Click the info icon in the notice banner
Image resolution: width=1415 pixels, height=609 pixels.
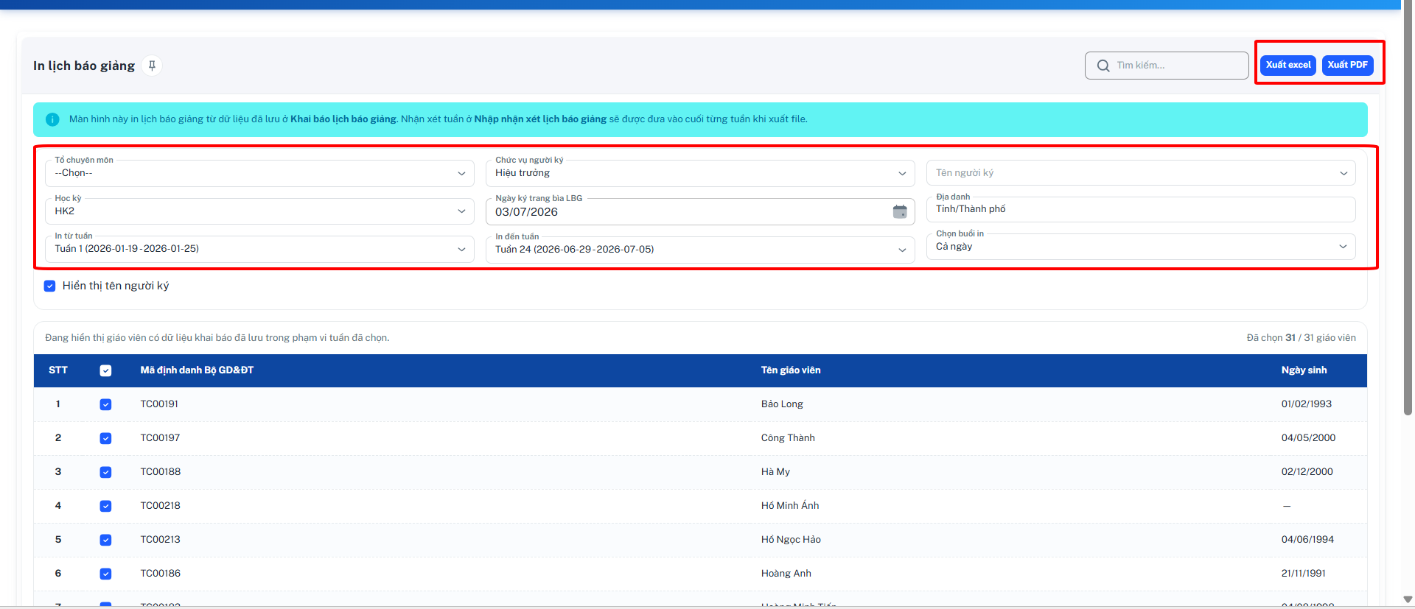coord(52,119)
